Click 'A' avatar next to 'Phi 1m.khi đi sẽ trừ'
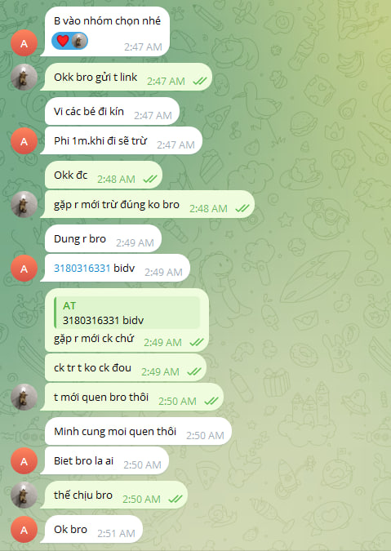This screenshot has height=551, width=391. pos(24,141)
